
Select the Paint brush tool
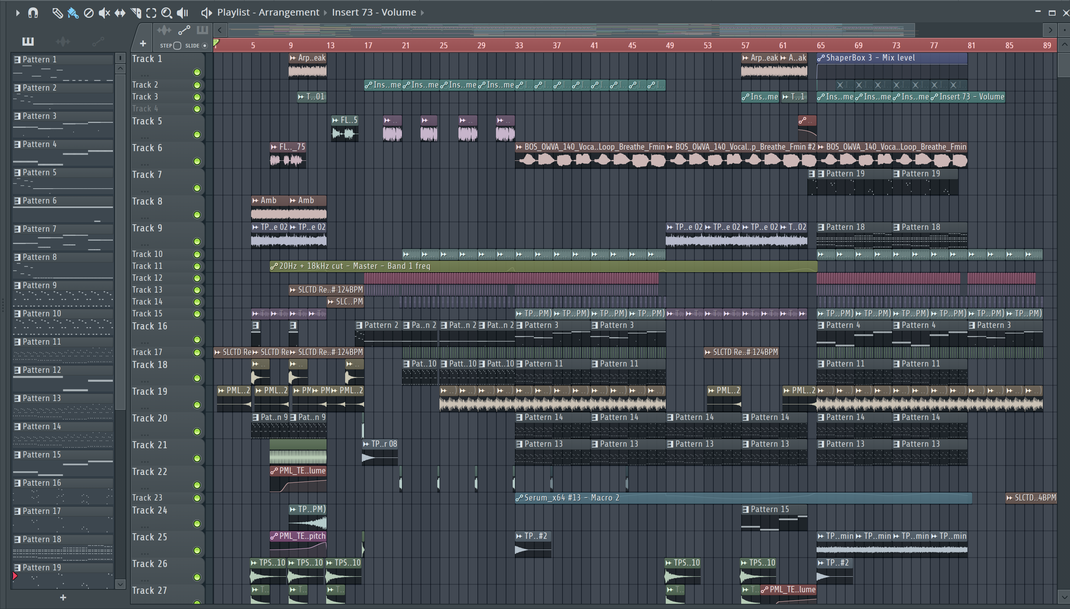tap(73, 13)
